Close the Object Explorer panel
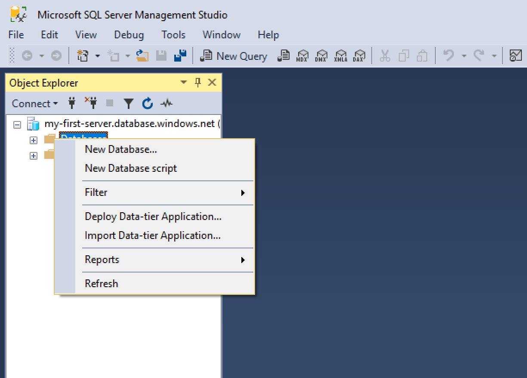Image resolution: width=527 pixels, height=378 pixels. pyautogui.click(x=212, y=83)
